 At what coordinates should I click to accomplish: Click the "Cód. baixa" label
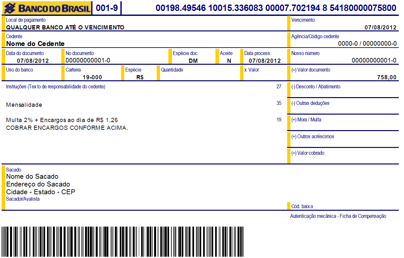pyautogui.click(x=302, y=206)
